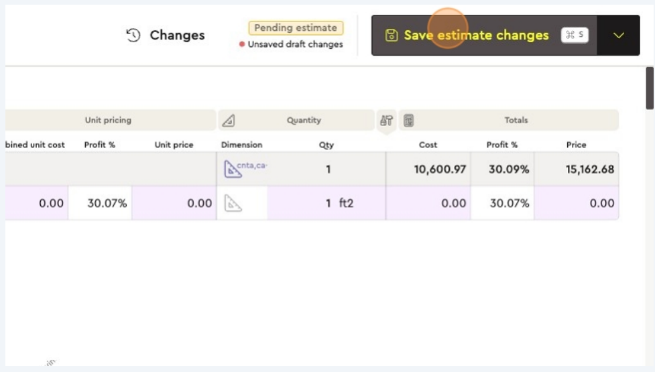Click the second row unit price 0.00 cell

tap(174, 203)
